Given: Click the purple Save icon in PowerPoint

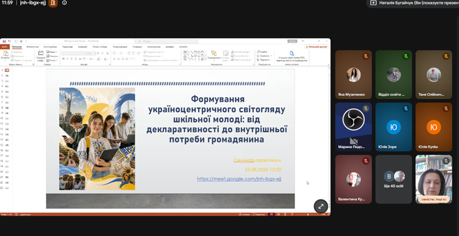Looking at the screenshot, I should (4, 41).
